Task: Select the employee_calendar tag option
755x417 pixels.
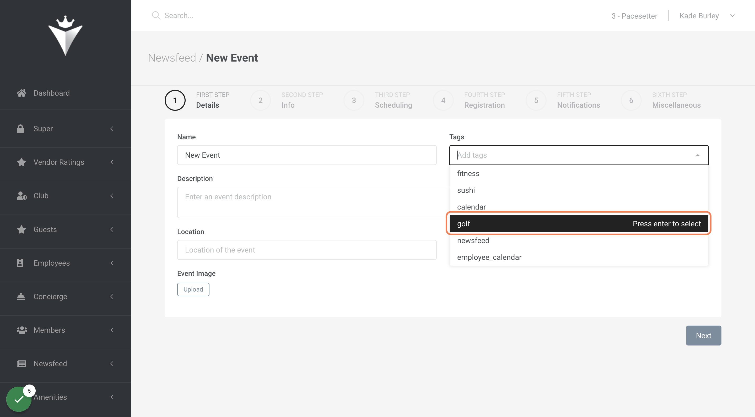Action: click(579, 257)
